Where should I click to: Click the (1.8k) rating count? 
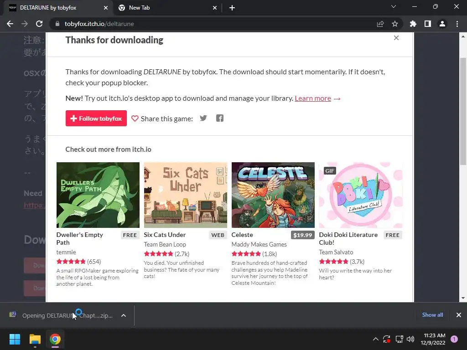[270, 254]
